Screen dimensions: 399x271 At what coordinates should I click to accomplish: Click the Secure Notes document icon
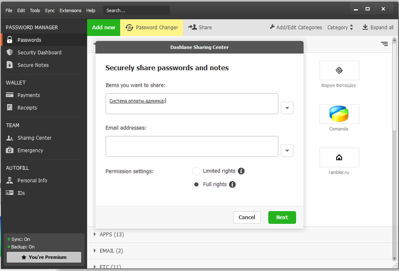click(9, 65)
